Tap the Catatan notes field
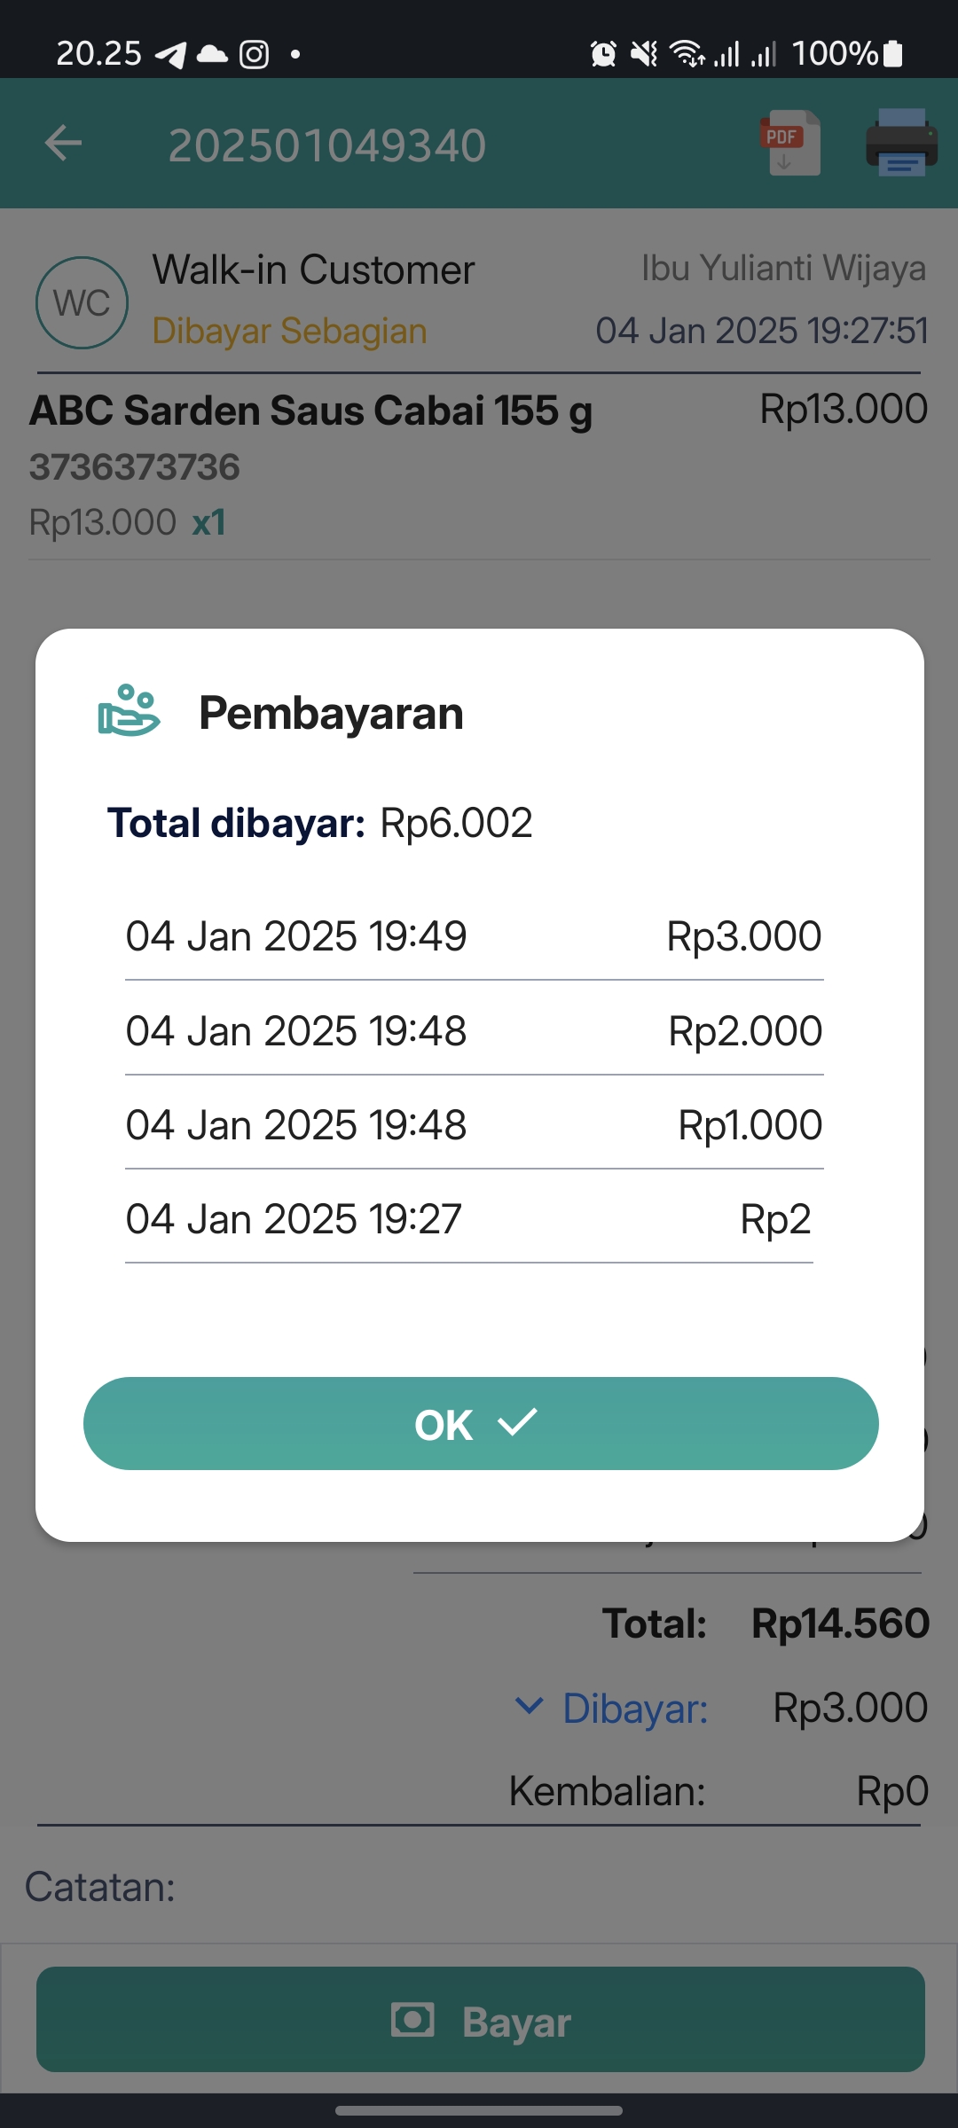 point(479,1887)
